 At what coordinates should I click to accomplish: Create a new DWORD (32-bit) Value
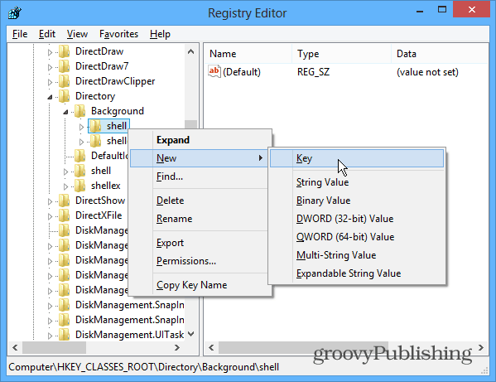coord(357,219)
